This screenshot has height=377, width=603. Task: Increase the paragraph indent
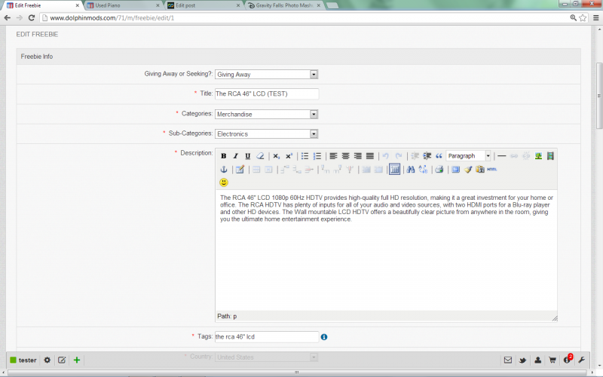(427, 156)
